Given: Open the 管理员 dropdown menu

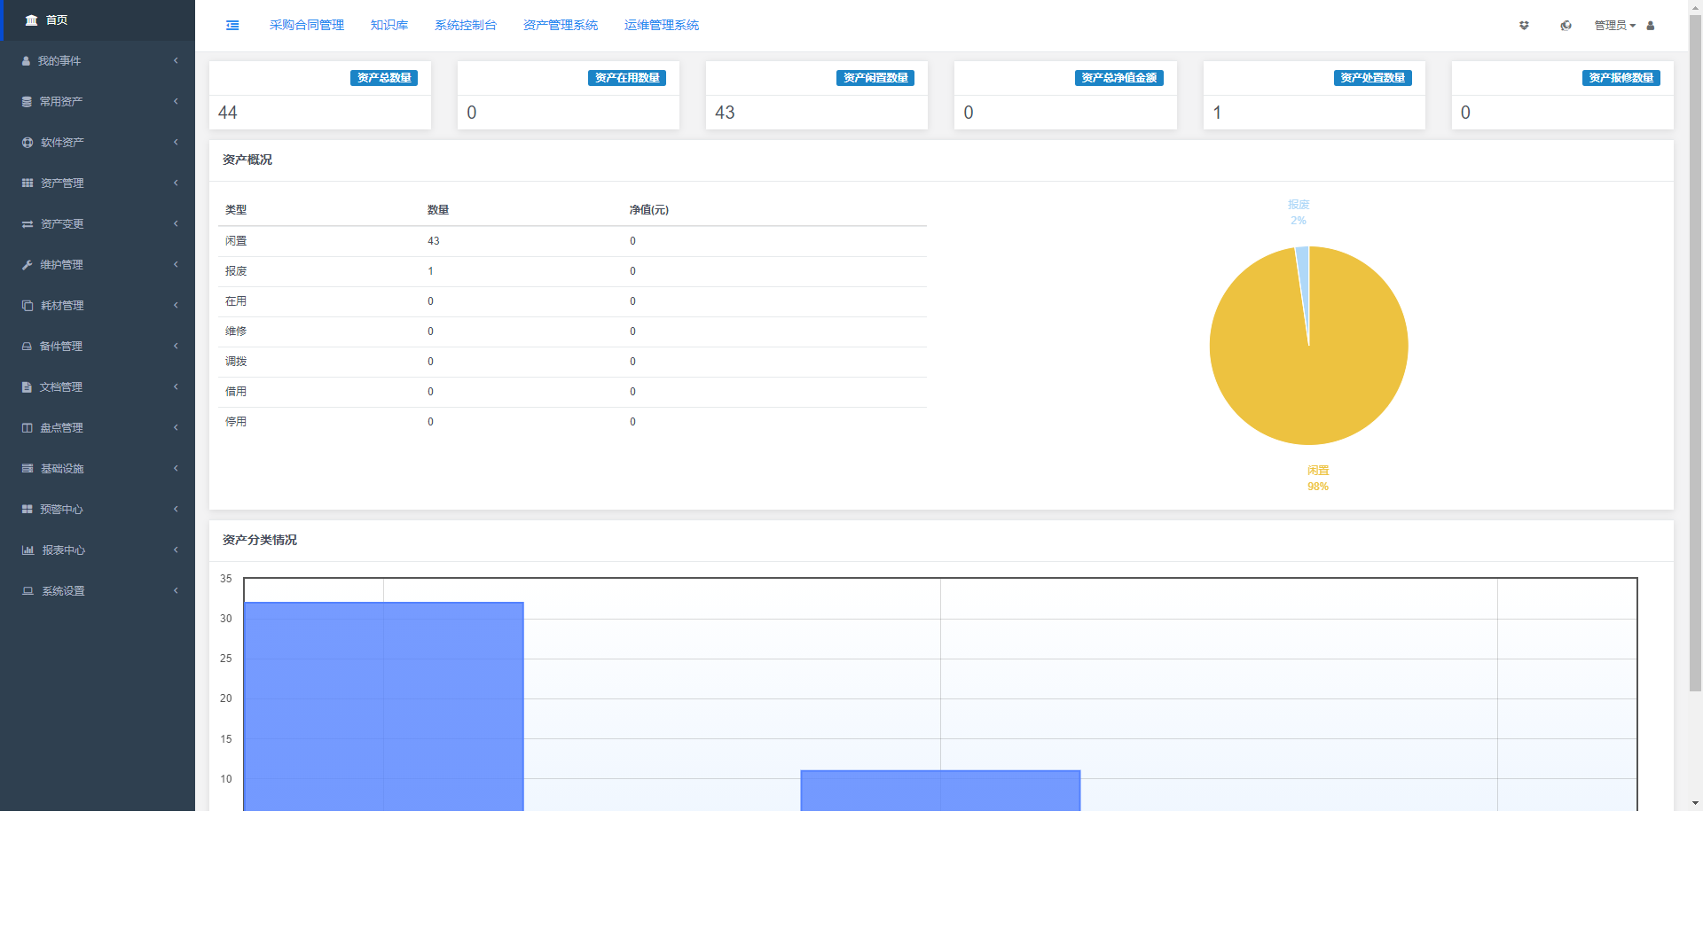Looking at the screenshot, I should coord(1614,26).
